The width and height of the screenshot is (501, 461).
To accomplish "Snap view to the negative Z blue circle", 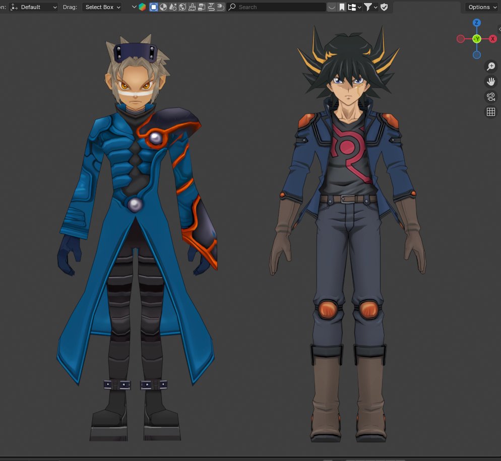I will tap(477, 55).
